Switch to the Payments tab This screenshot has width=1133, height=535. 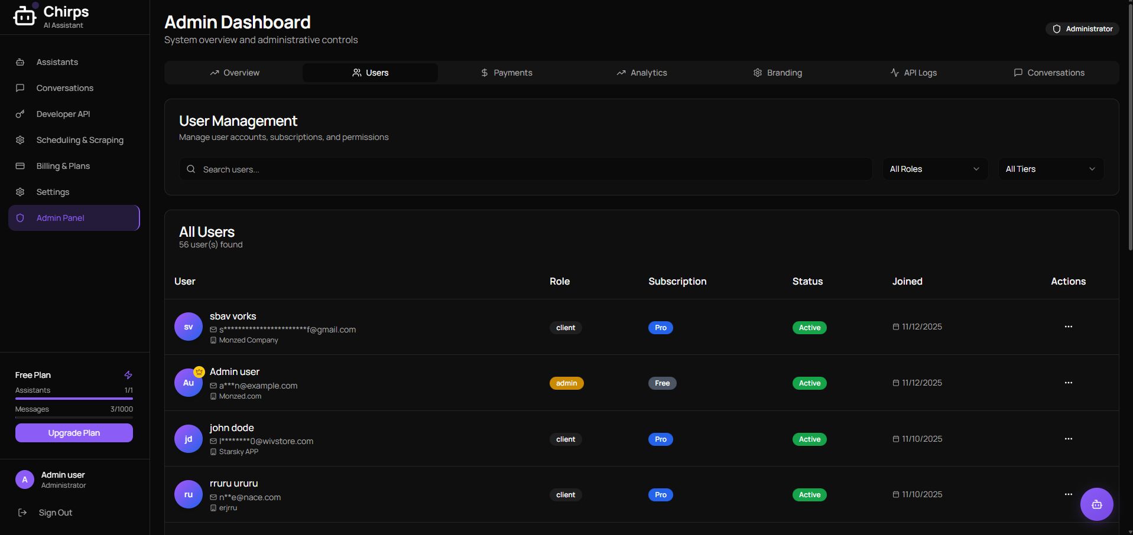click(x=507, y=73)
